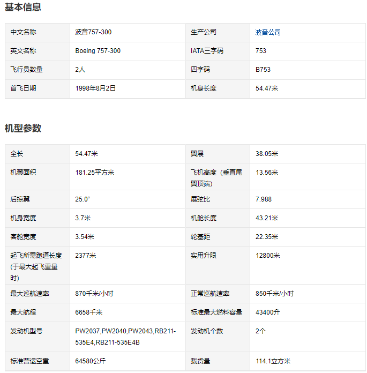Select the date 1998年8月2日

[95, 88]
